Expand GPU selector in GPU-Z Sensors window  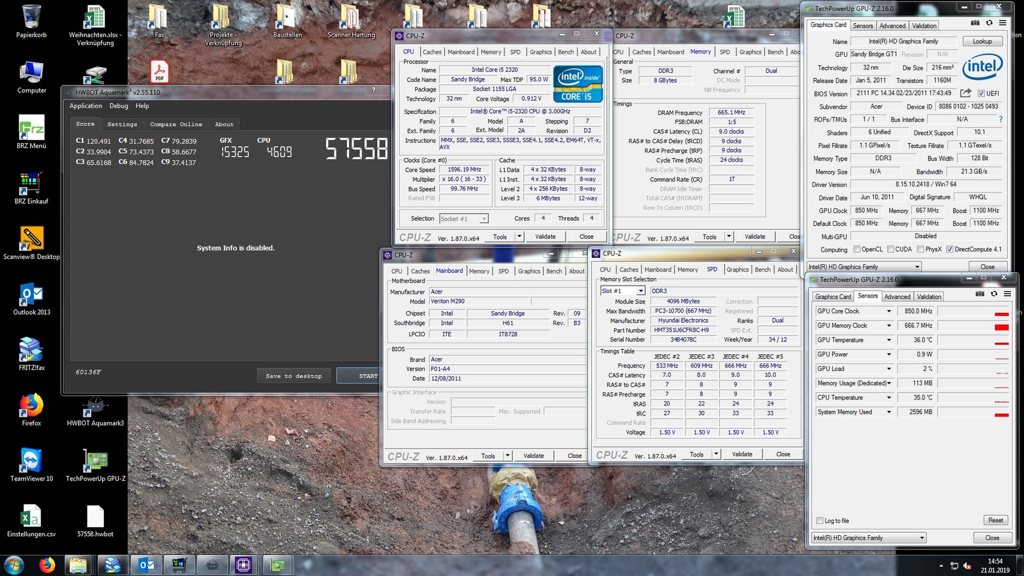(x=922, y=538)
